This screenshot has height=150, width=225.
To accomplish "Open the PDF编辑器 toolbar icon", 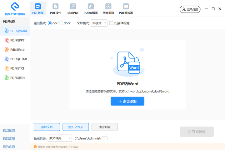I will click(91, 7).
